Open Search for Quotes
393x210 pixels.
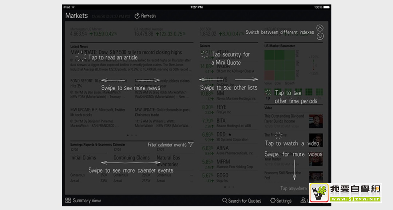tap(242, 201)
